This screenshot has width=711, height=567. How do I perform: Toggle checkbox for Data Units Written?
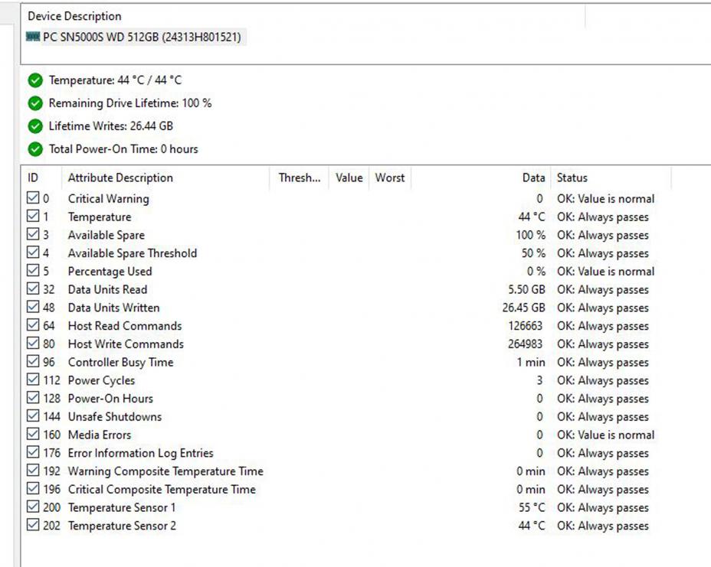tap(33, 308)
